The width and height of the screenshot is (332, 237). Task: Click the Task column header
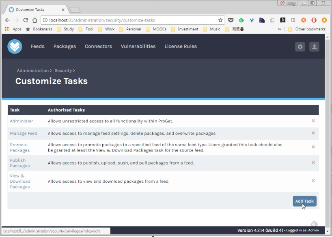pos(15,110)
